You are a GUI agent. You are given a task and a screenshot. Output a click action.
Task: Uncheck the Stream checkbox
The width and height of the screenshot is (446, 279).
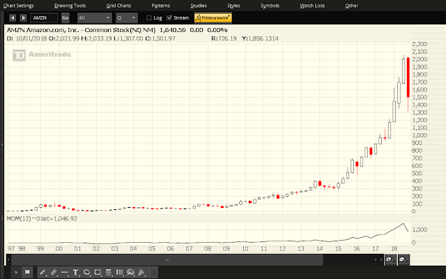coord(169,18)
